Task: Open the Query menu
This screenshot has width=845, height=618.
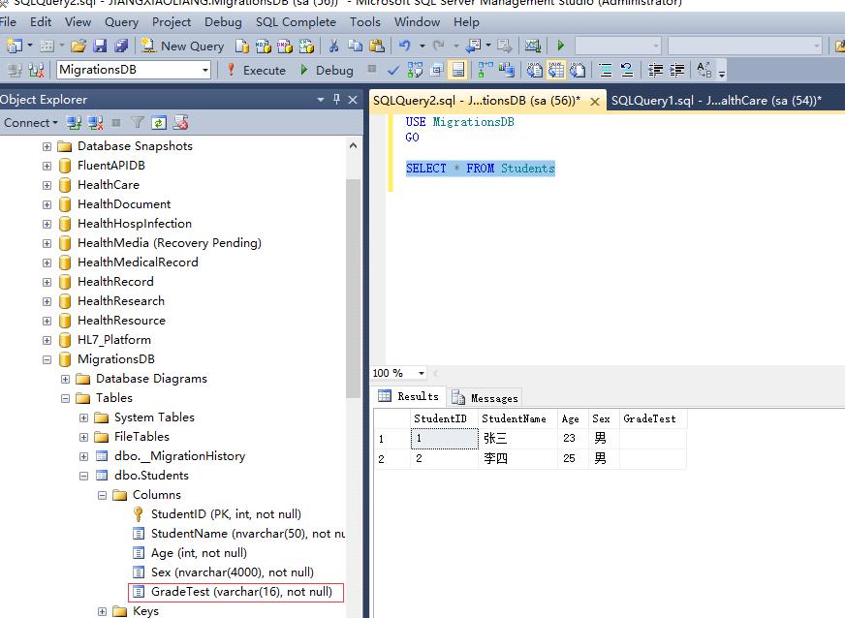Action: pyautogui.click(x=121, y=21)
